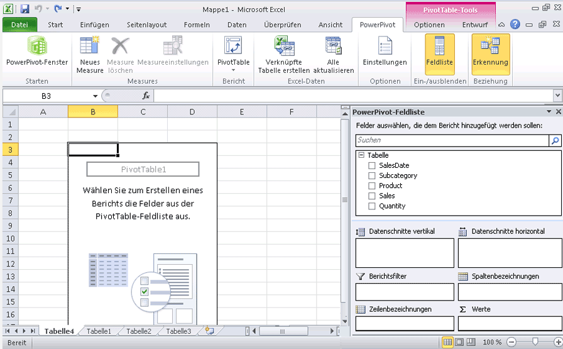Click Alle aktualisieren

click(333, 55)
